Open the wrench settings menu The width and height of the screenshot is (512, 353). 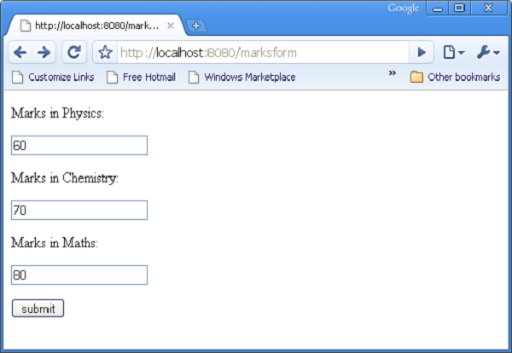point(488,53)
